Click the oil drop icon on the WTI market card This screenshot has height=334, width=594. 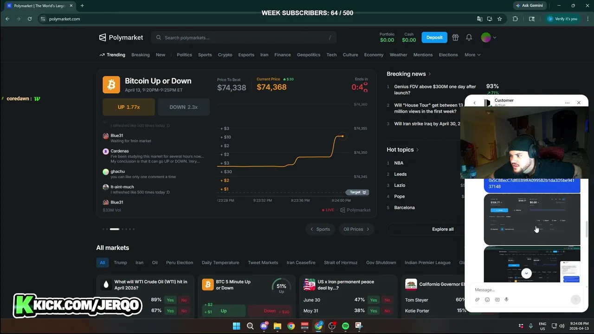pyautogui.click(x=106, y=284)
